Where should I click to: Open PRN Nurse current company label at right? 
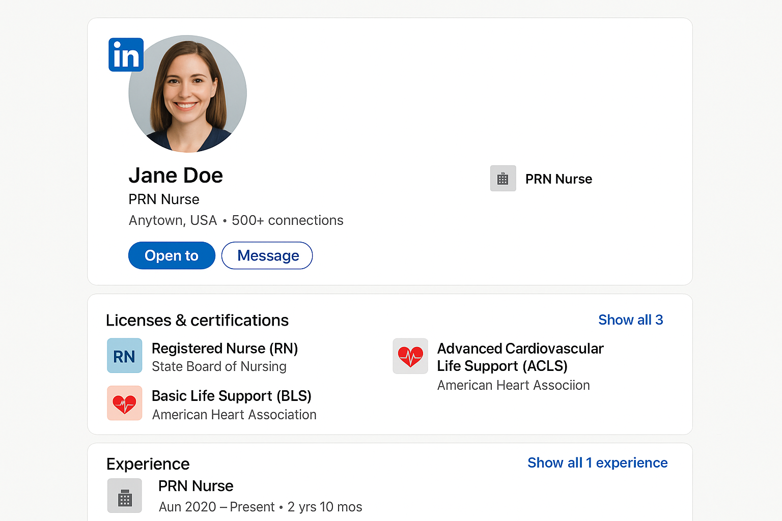click(558, 179)
